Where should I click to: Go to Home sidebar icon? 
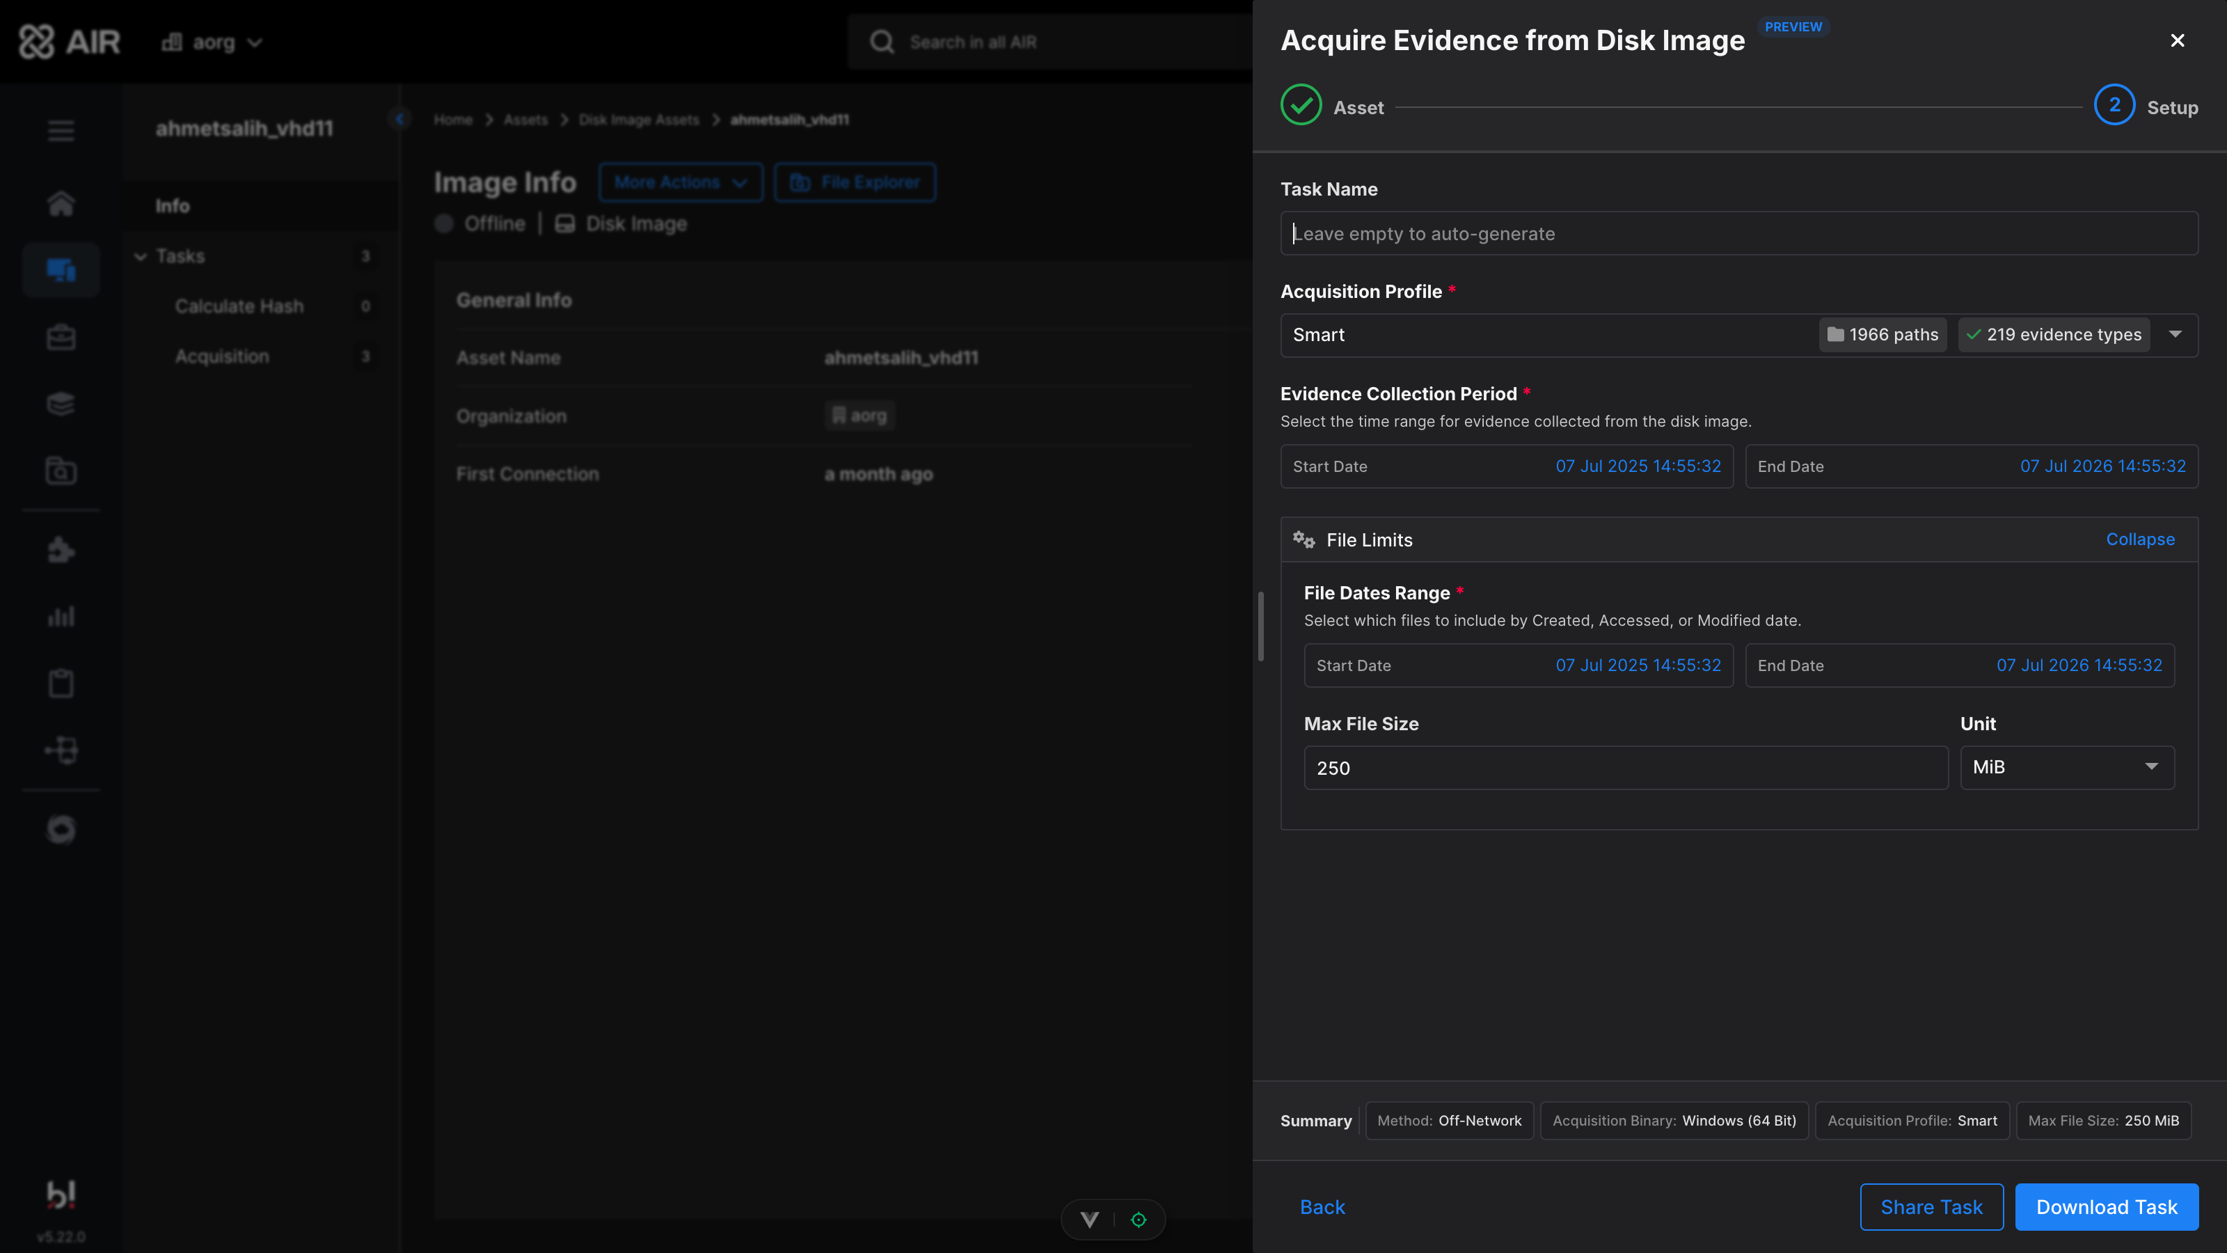61,203
